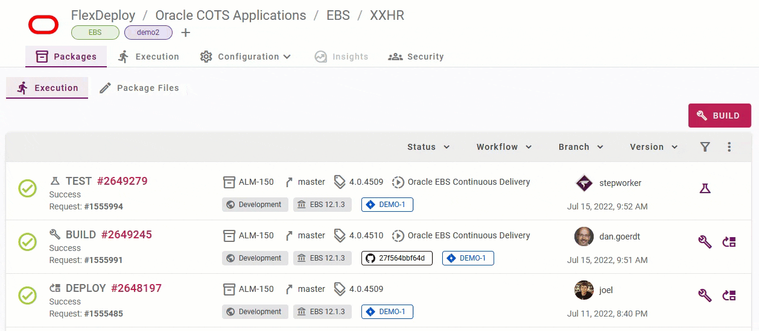Open execution link #2649245
759x331 pixels.
click(127, 235)
